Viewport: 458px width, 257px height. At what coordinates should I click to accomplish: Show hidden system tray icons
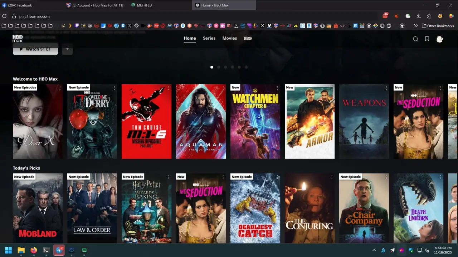(374, 250)
